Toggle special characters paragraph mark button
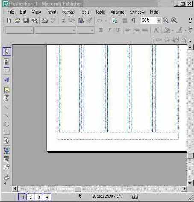The height and width of the screenshot is (202, 194). tap(133, 20)
